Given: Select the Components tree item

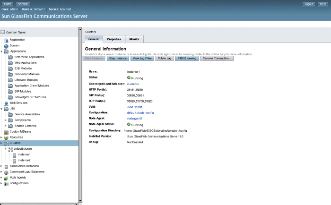Looking at the screenshot, I should 23,120.
